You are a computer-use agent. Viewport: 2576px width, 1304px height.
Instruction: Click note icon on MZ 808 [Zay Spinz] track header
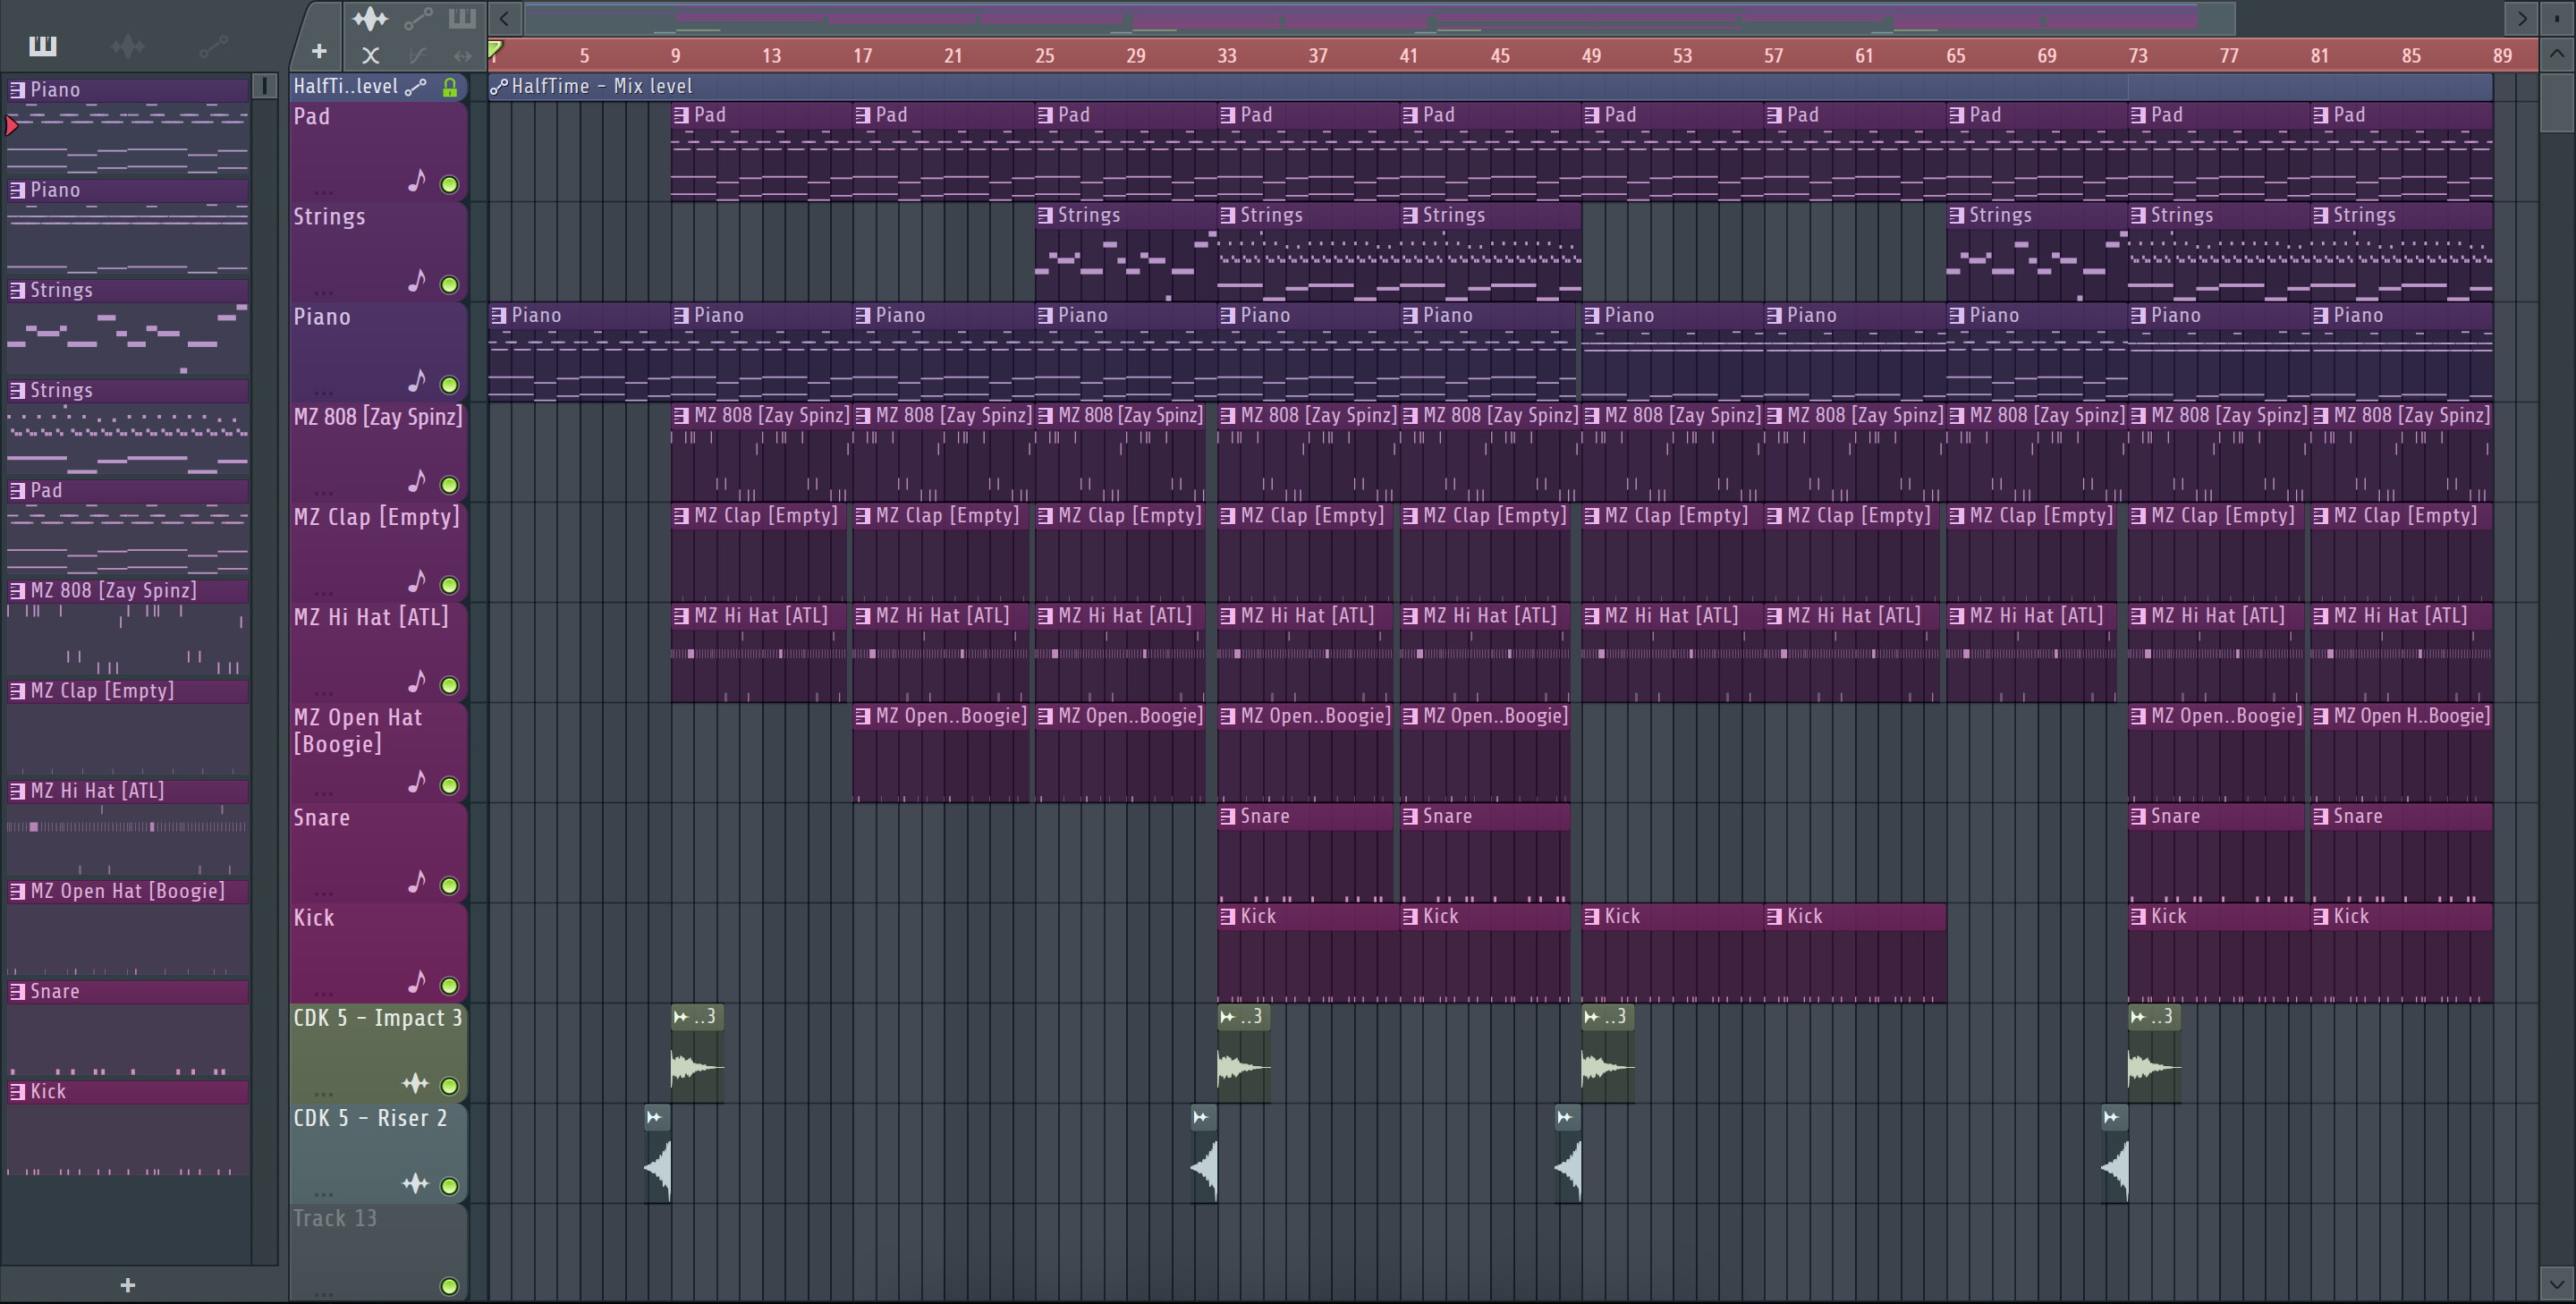417,482
